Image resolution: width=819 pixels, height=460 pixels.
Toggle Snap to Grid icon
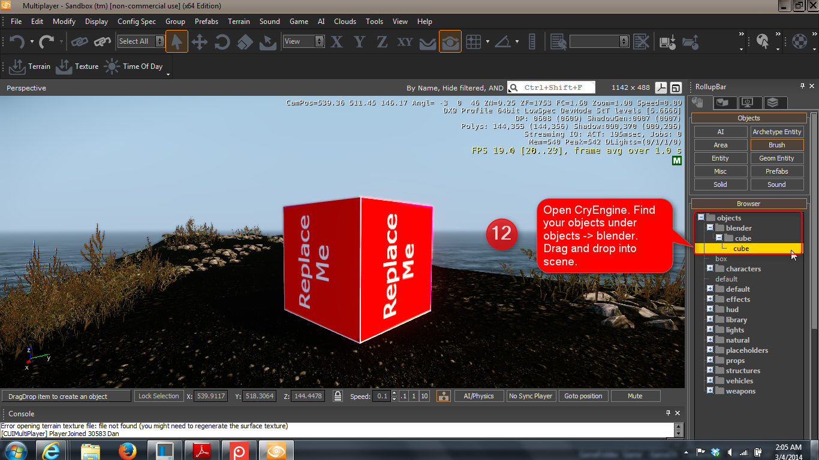[x=474, y=41]
